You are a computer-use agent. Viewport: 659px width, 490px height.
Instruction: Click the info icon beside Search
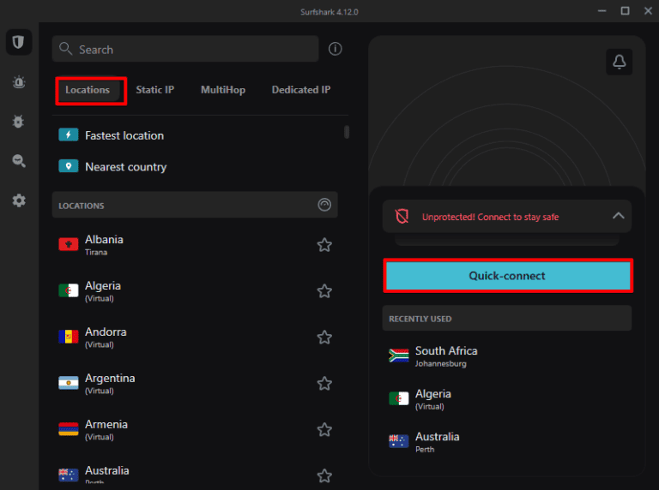[336, 49]
